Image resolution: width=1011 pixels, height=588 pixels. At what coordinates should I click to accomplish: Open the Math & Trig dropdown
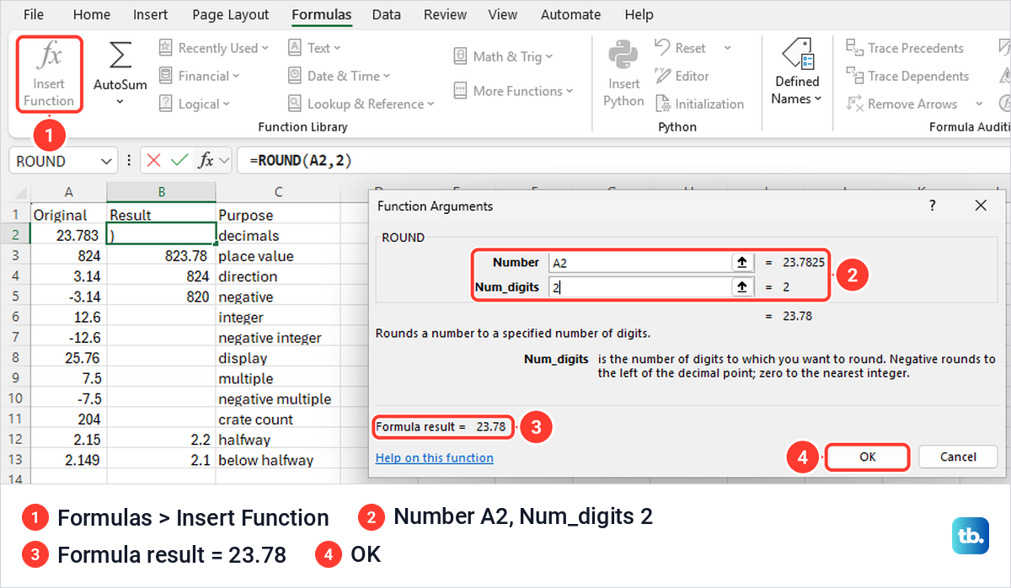pyautogui.click(x=504, y=56)
